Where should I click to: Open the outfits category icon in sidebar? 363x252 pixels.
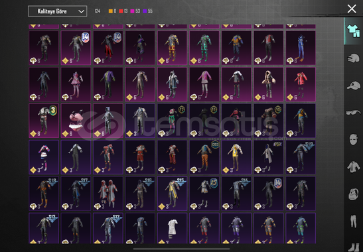[353, 31]
